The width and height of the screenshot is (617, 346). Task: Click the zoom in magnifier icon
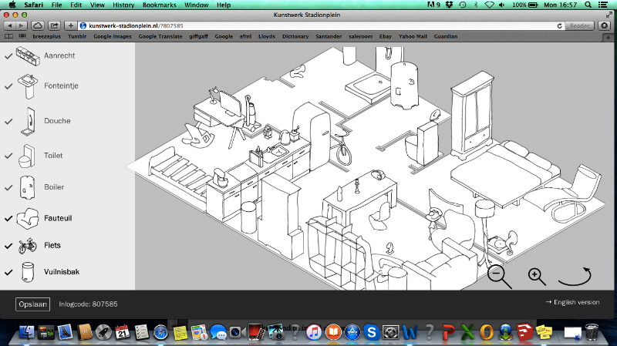pyautogui.click(x=538, y=275)
